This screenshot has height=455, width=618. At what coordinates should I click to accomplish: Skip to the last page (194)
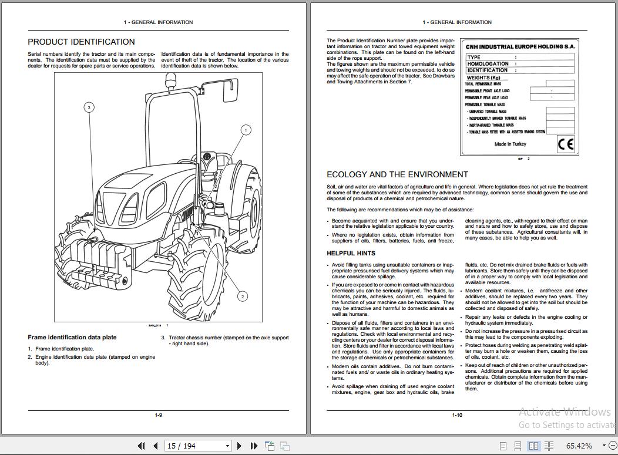[254, 446]
